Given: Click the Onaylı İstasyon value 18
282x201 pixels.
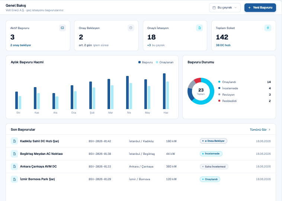Looking at the screenshot, I should [151, 37].
